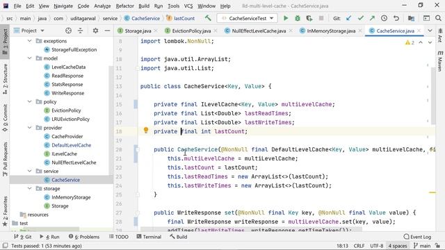Open the Maven side panel

[440, 61]
